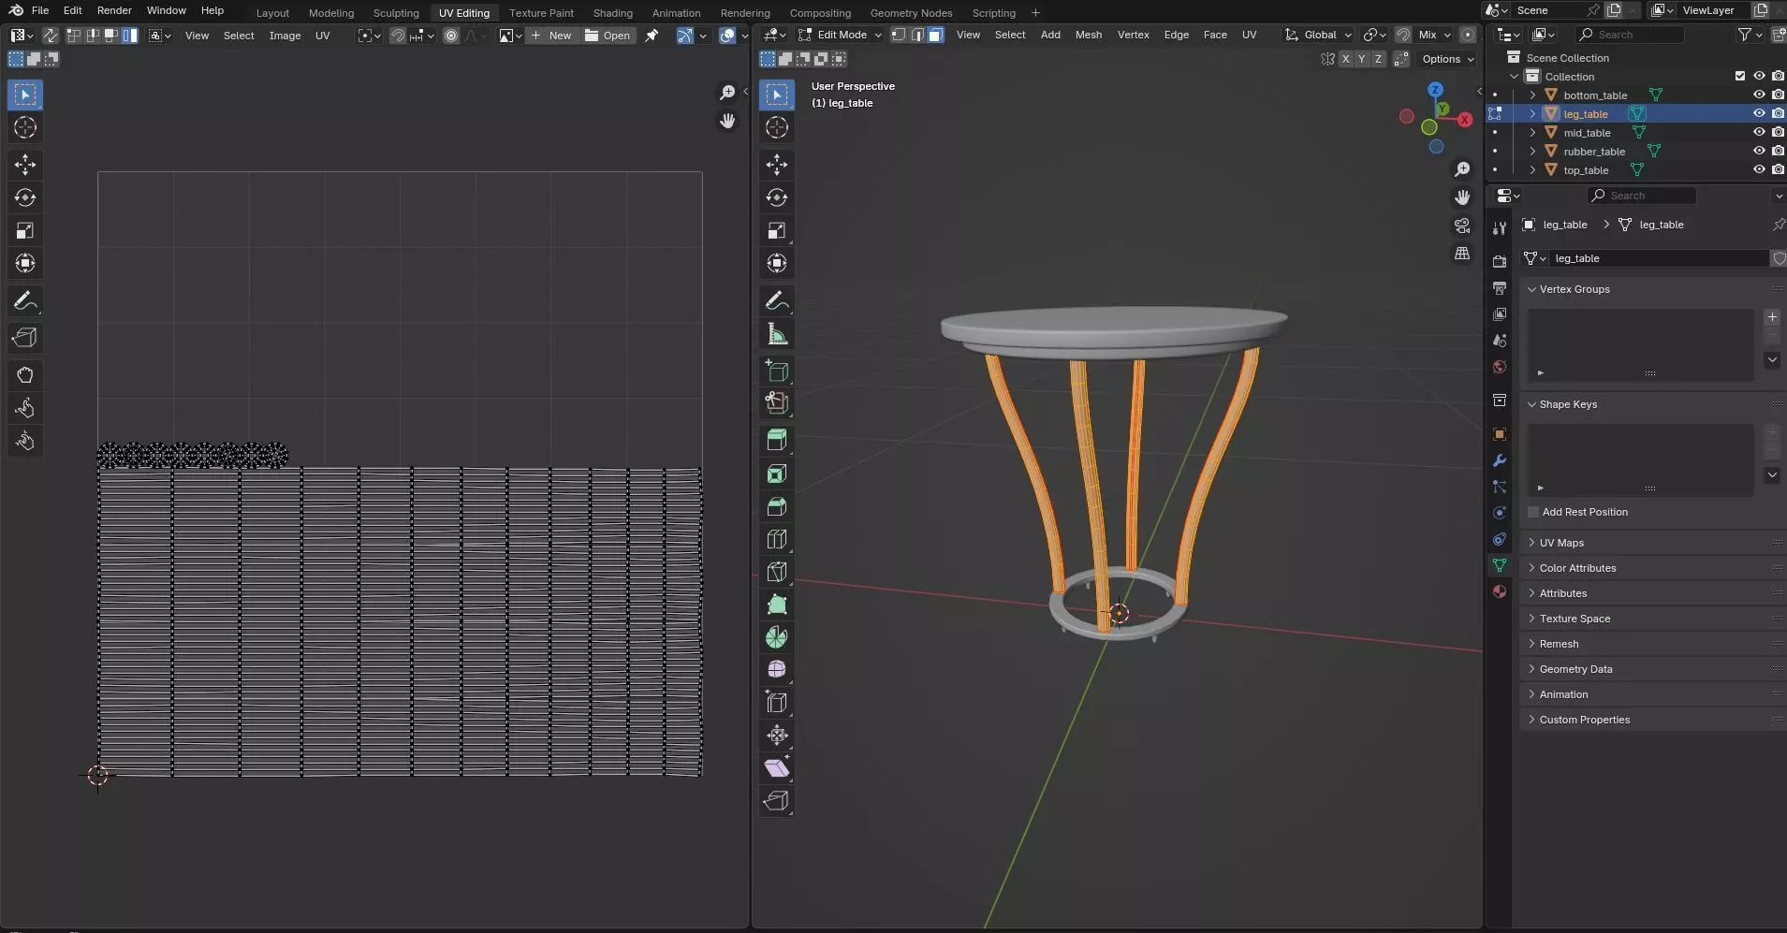Select the Rotate tool in UV editor
The height and width of the screenshot is (933, 1787).
(25, 197)
